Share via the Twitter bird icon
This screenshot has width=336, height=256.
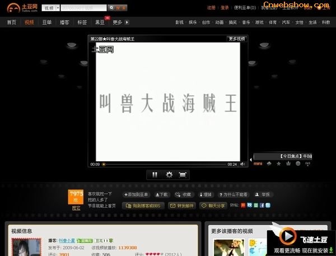click(268, 206)
